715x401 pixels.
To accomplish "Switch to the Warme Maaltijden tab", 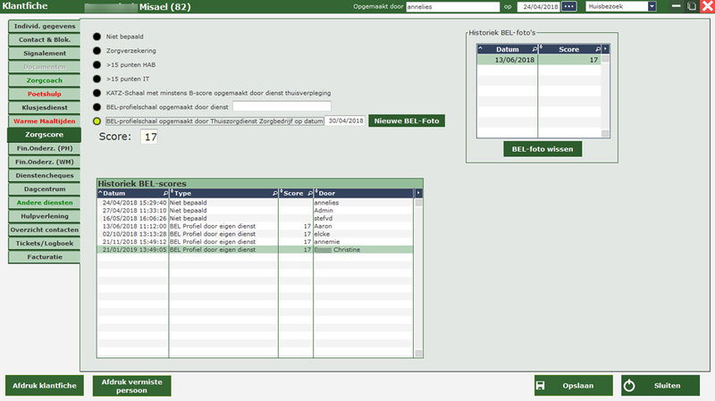I will (x=42, y=121).
